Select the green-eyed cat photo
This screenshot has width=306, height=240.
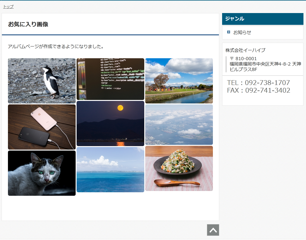pos(42,173)
